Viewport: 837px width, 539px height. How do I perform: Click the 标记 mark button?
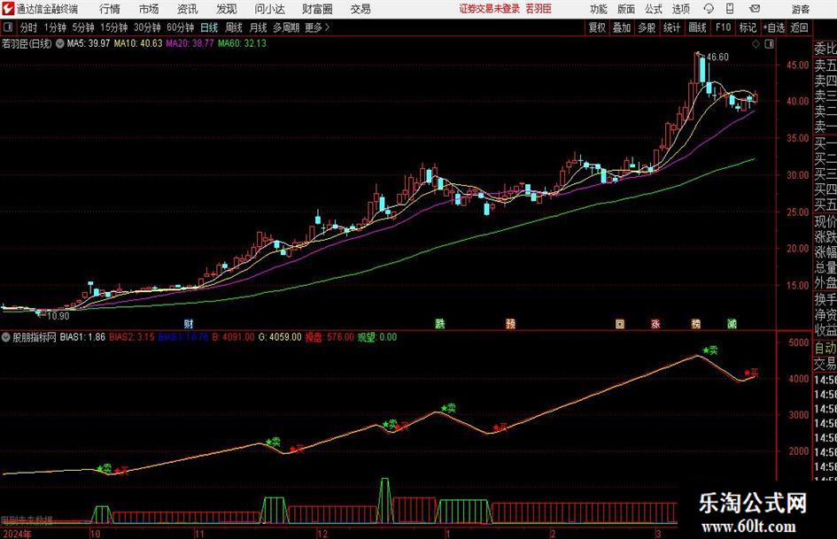pyautogui.click(x=748, y=27)
